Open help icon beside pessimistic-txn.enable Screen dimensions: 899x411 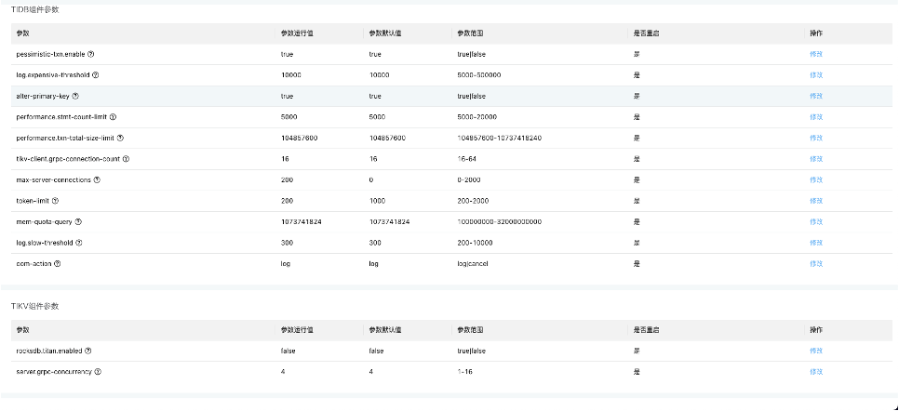(90, 55)
